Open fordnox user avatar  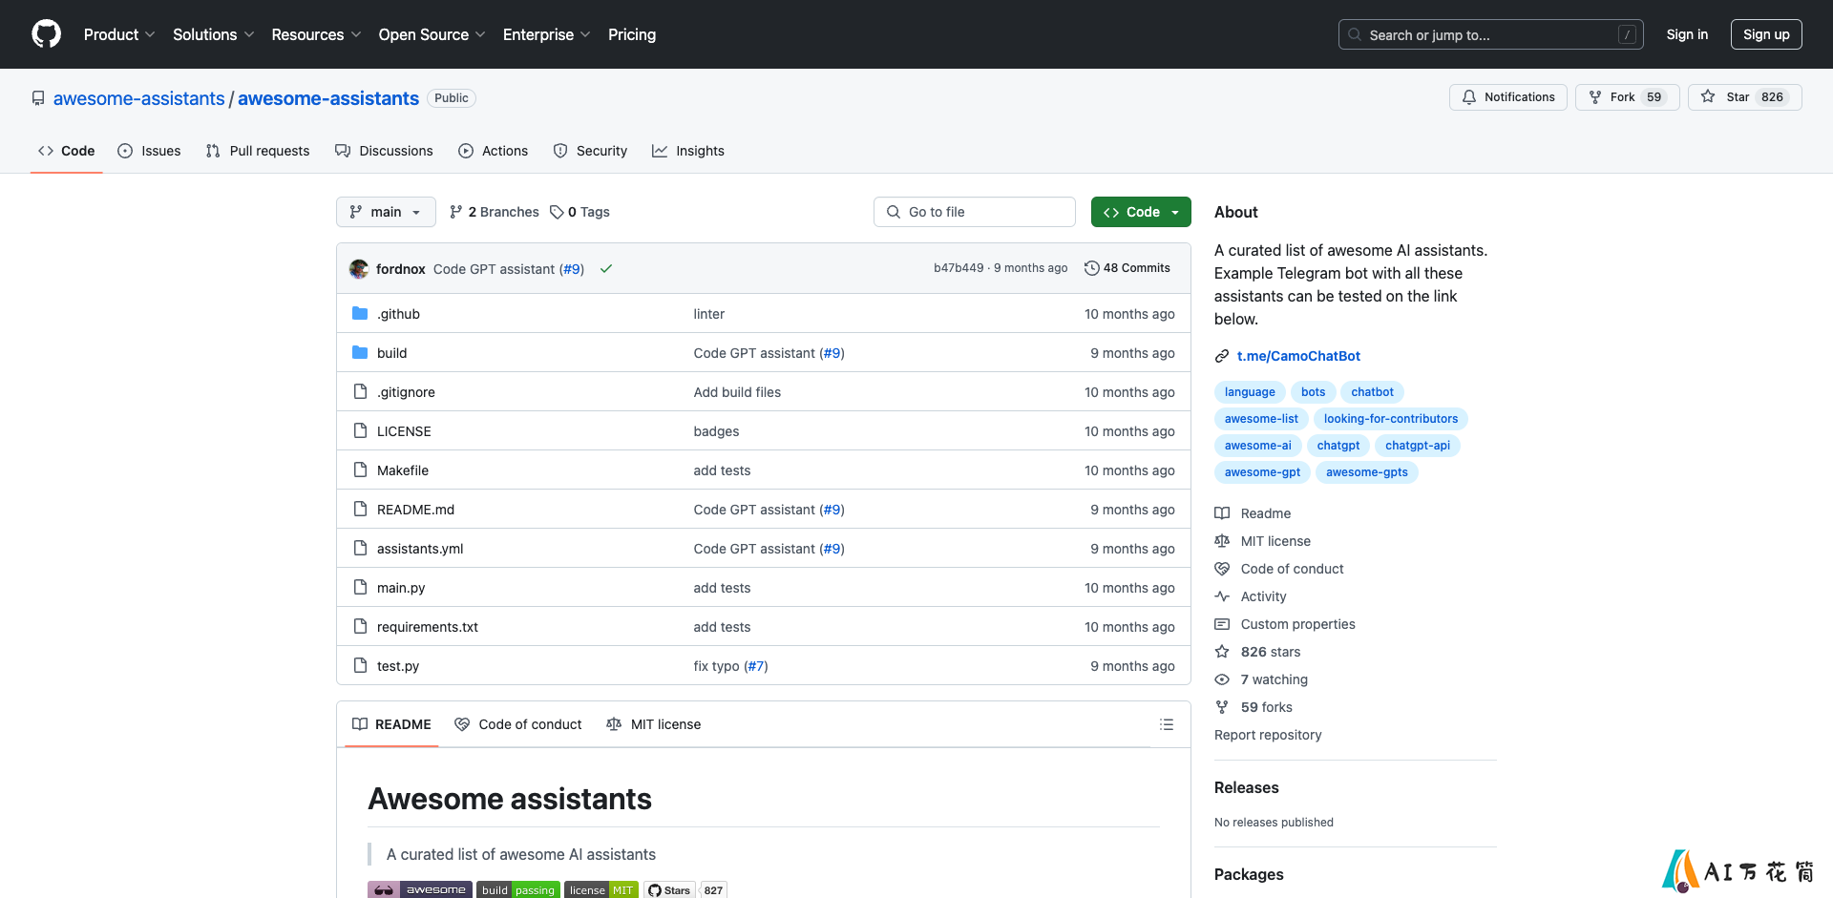(x=359, y=269)
